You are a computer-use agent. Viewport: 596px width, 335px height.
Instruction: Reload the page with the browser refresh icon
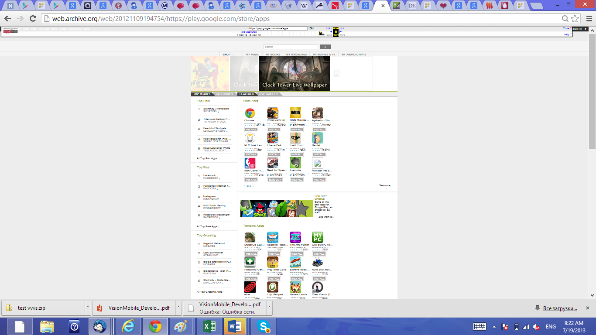pyautogui.click(x=33, y=19)
